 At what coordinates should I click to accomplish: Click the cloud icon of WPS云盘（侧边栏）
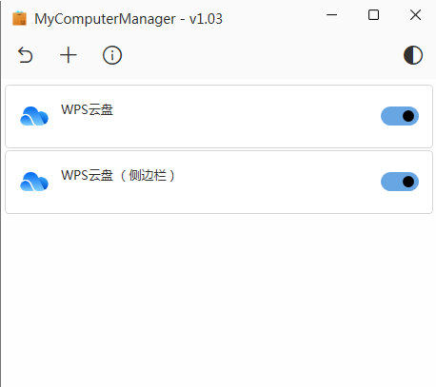[34, 182]
